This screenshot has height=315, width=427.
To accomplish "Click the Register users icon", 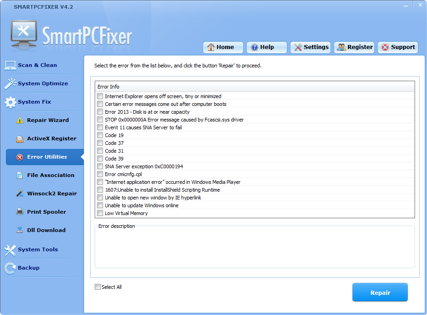I will coord(342,47).
